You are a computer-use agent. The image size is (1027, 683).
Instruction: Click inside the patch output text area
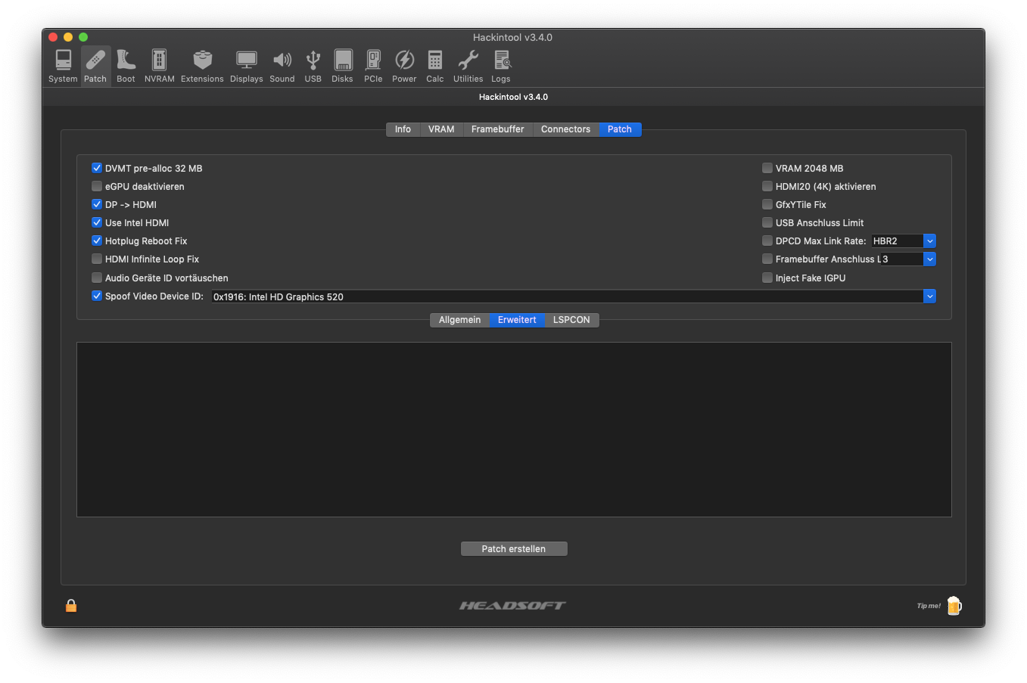[x=514, y=430]
